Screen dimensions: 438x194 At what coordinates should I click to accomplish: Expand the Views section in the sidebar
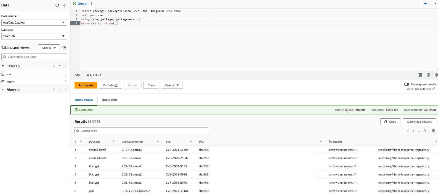tap(3, 90)
